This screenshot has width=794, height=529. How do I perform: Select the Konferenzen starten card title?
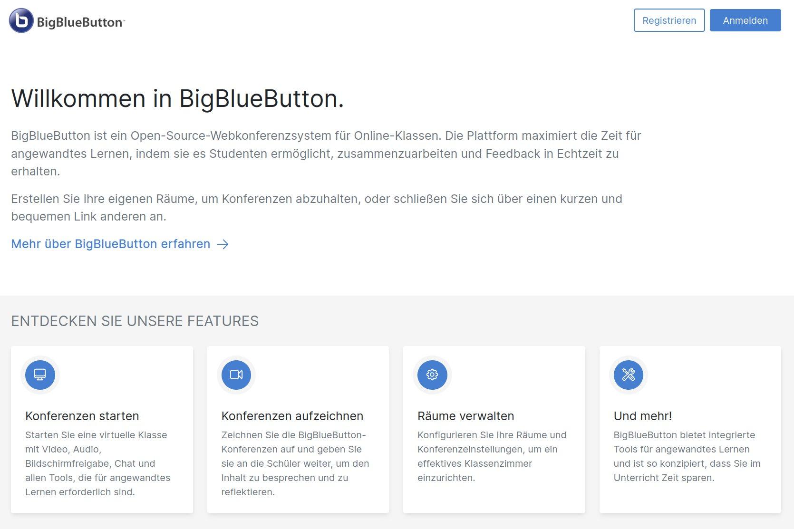tap(82, 416)
